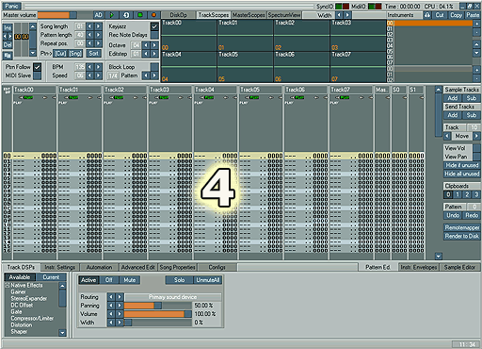Select the Compressor/Limiter effect in the list

pos(32,318)
